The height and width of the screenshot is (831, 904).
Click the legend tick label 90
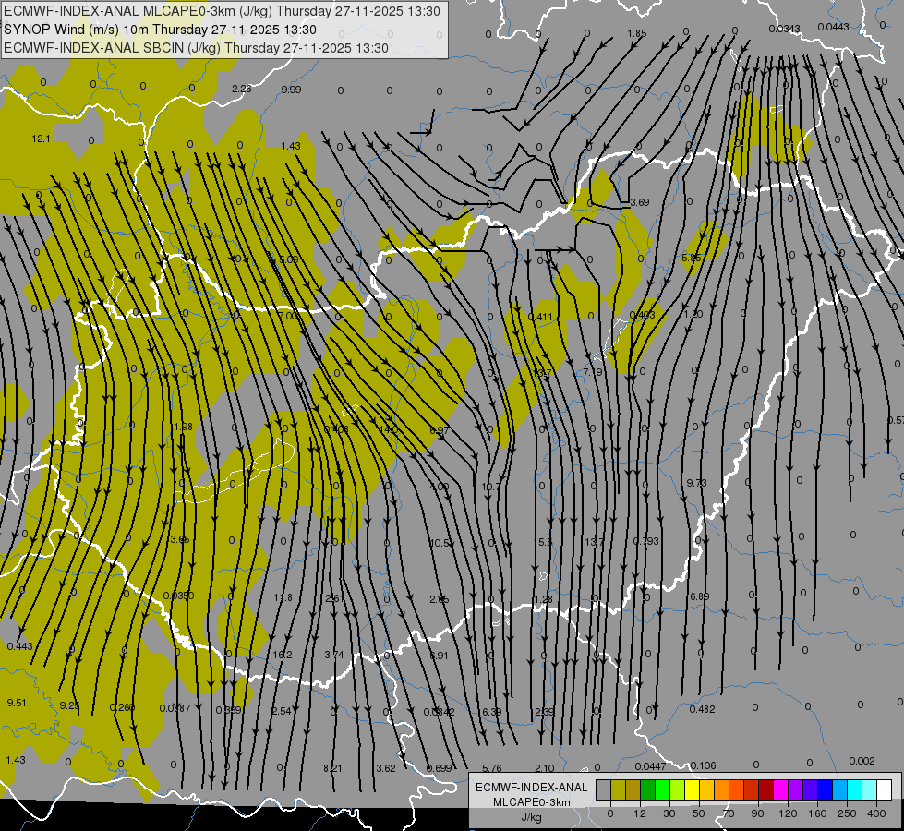tap(757, 813)
